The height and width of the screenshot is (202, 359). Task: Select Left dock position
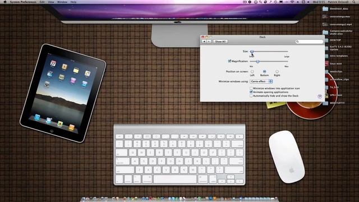(x=252, y=72)
